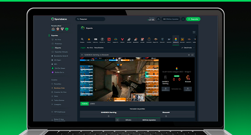Open Baixe O App download link
This screenshot has width=251, height=135.
[58, 120]
